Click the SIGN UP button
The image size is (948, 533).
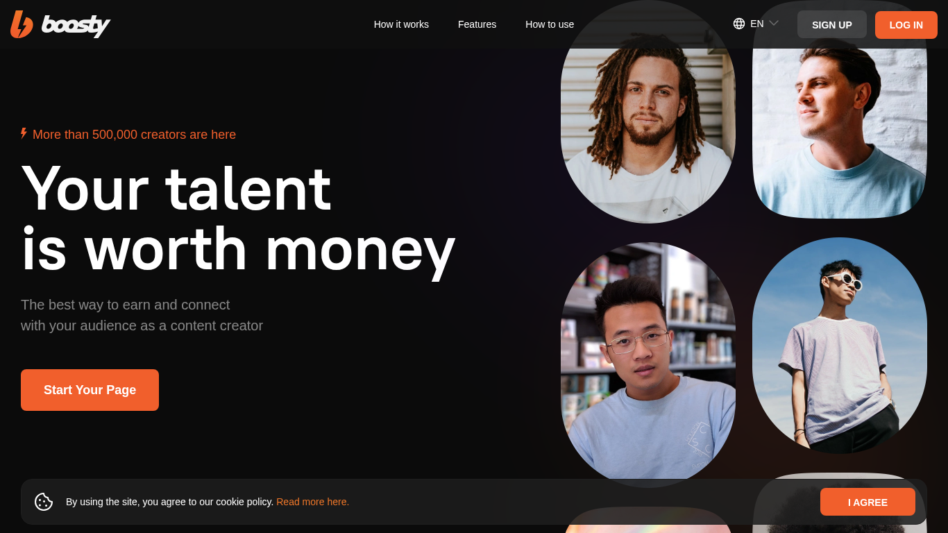(x=831, y=25)
